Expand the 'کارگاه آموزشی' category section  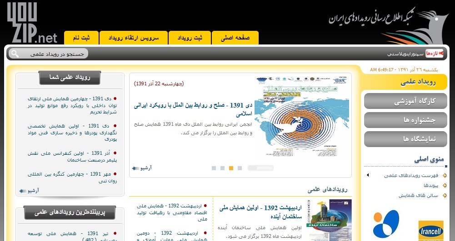coord(405,101)
